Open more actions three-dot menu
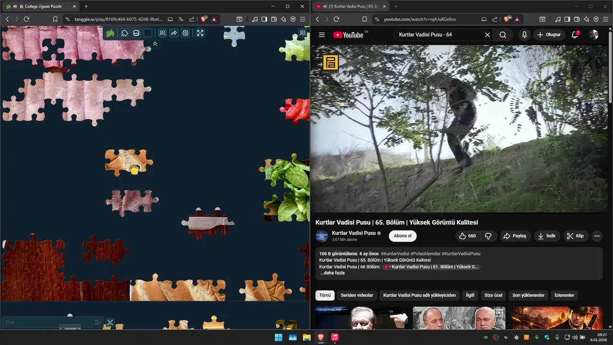 click(x=597, y=236)
